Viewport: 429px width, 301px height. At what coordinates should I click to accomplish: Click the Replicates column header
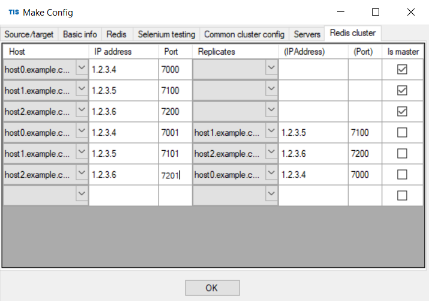click(x=235, y=52)
